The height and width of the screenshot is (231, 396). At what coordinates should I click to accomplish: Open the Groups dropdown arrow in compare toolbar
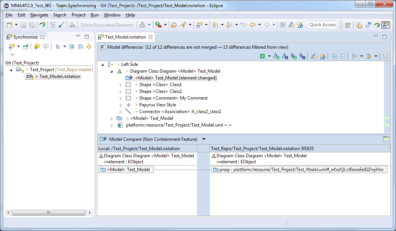[x=361, y=56]
